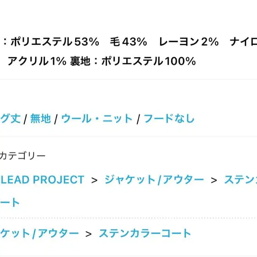Click the arrow separator before ステンカラーコート
Viewport: 257px width, 257px height.
tap(89, 234)
